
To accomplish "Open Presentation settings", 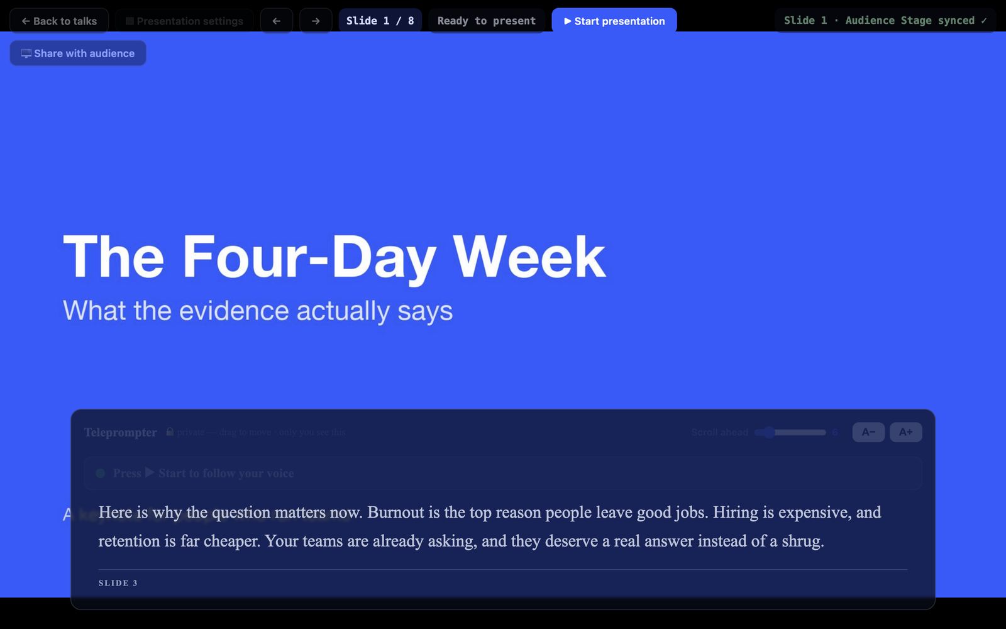I will tap(184, 21).
